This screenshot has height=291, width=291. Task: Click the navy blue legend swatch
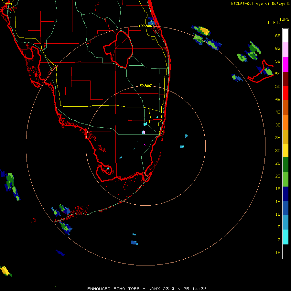286,194
